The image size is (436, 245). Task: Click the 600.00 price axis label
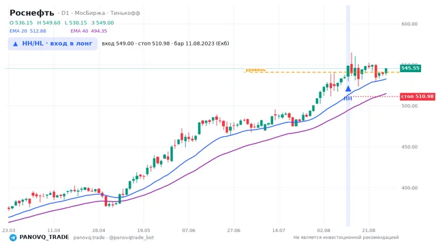[x=409, y=24]
